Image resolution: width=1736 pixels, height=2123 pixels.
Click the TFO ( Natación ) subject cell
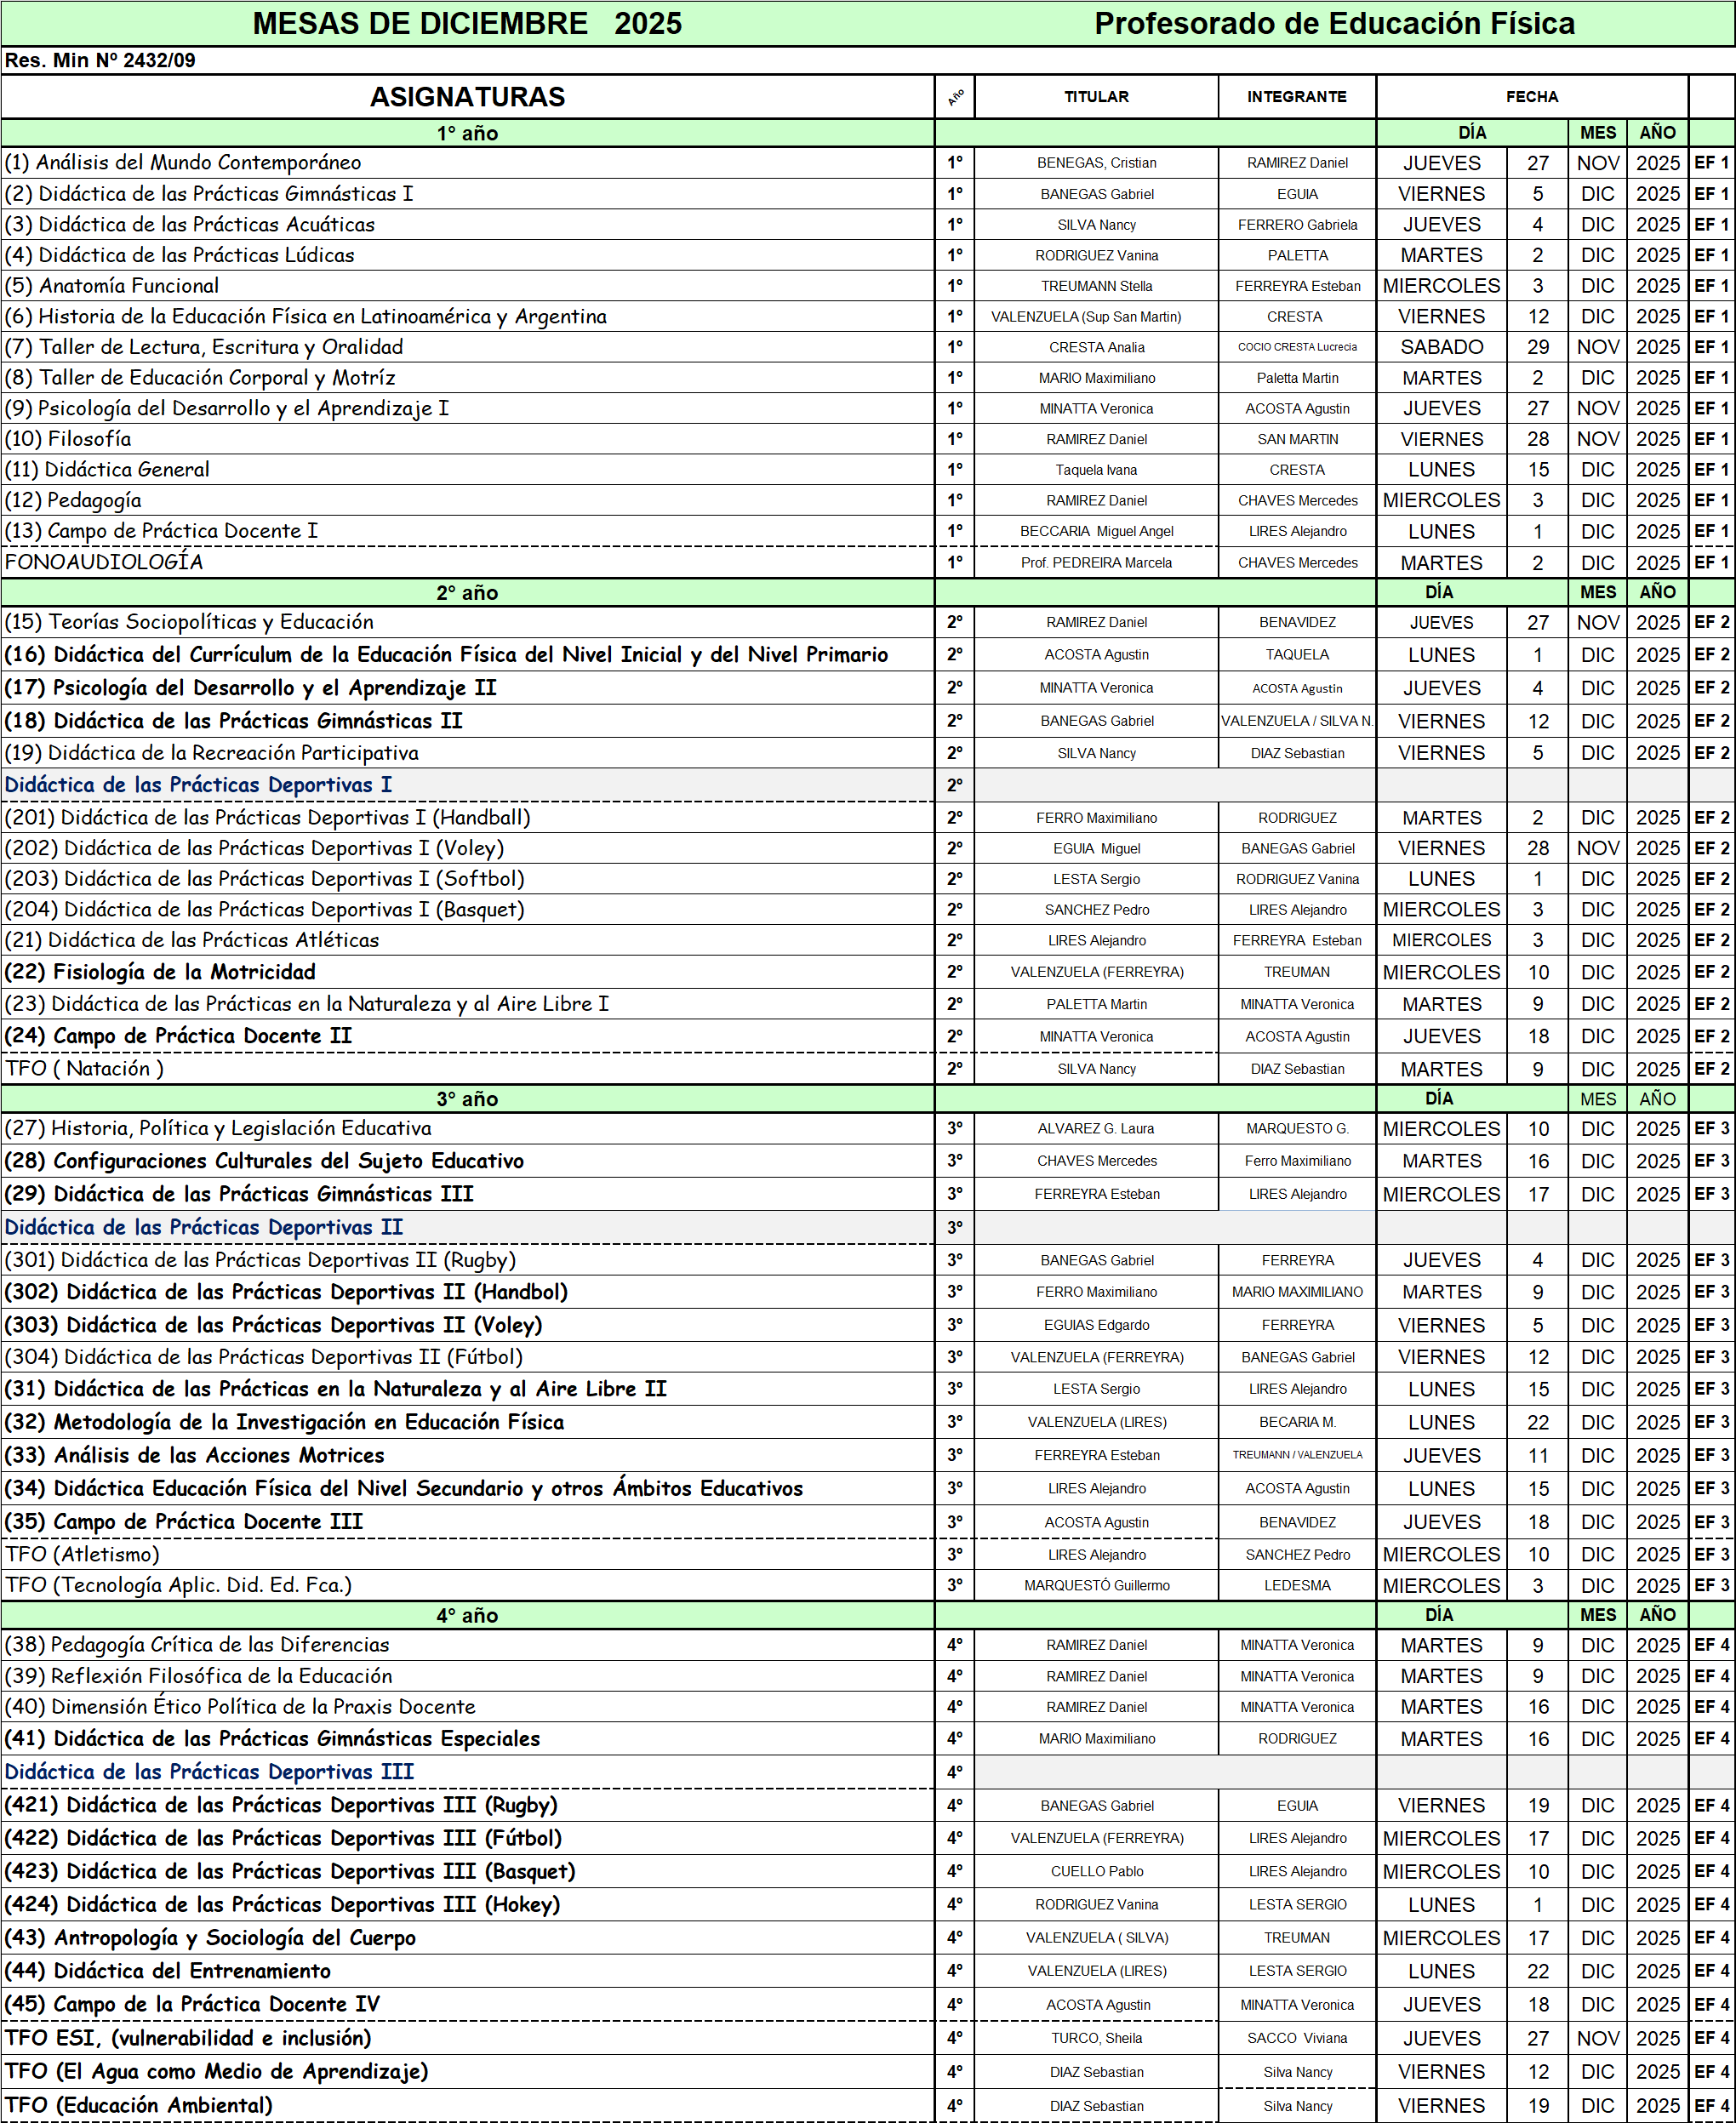click(85, 1068)
